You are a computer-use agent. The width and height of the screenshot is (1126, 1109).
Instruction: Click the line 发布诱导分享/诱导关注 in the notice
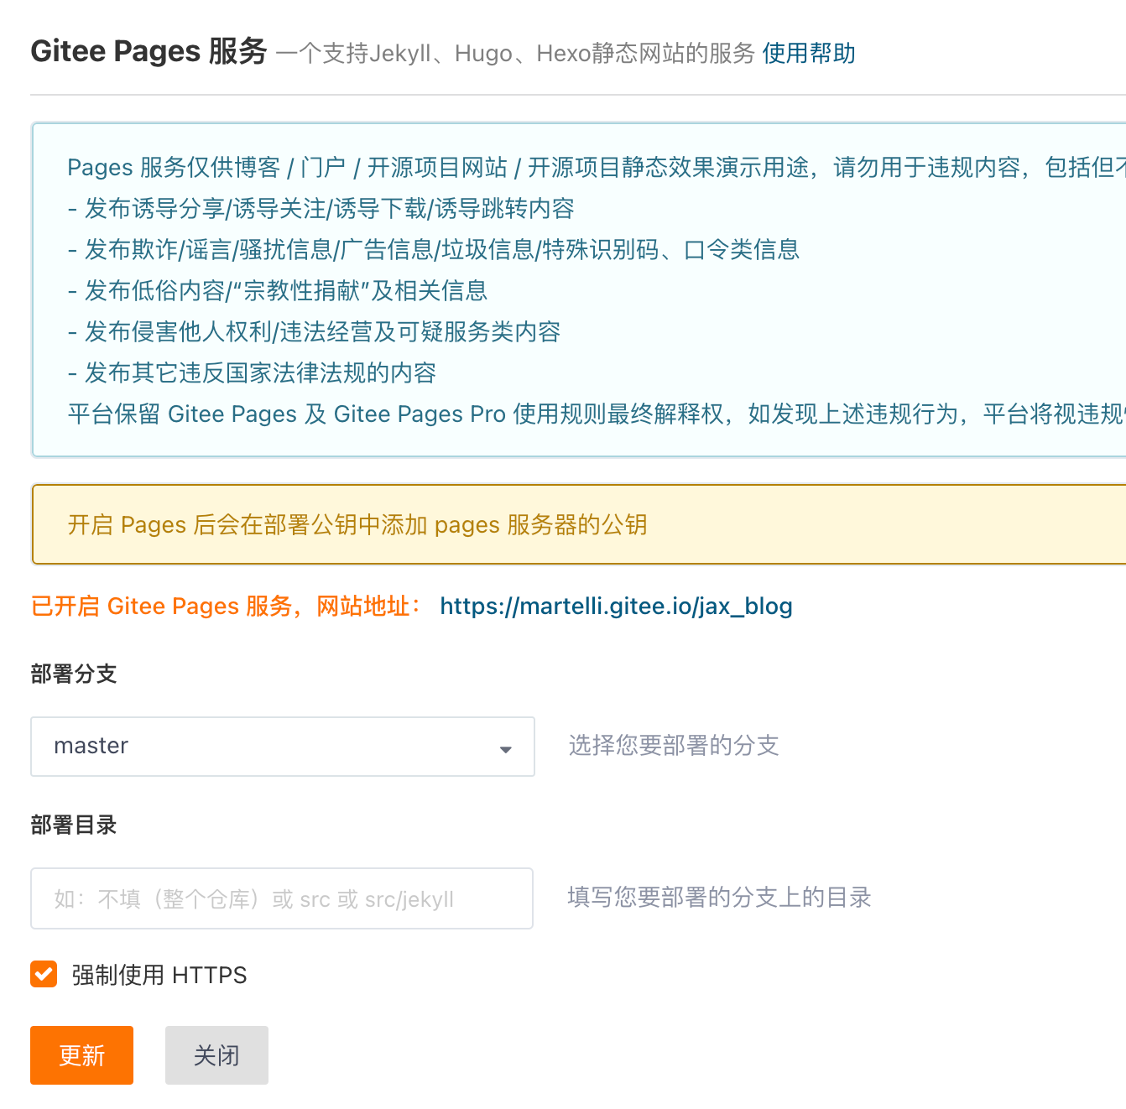321,208
